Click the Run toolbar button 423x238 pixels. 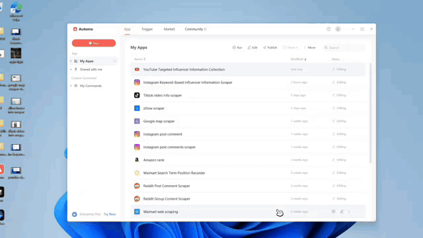coord(237,48)
